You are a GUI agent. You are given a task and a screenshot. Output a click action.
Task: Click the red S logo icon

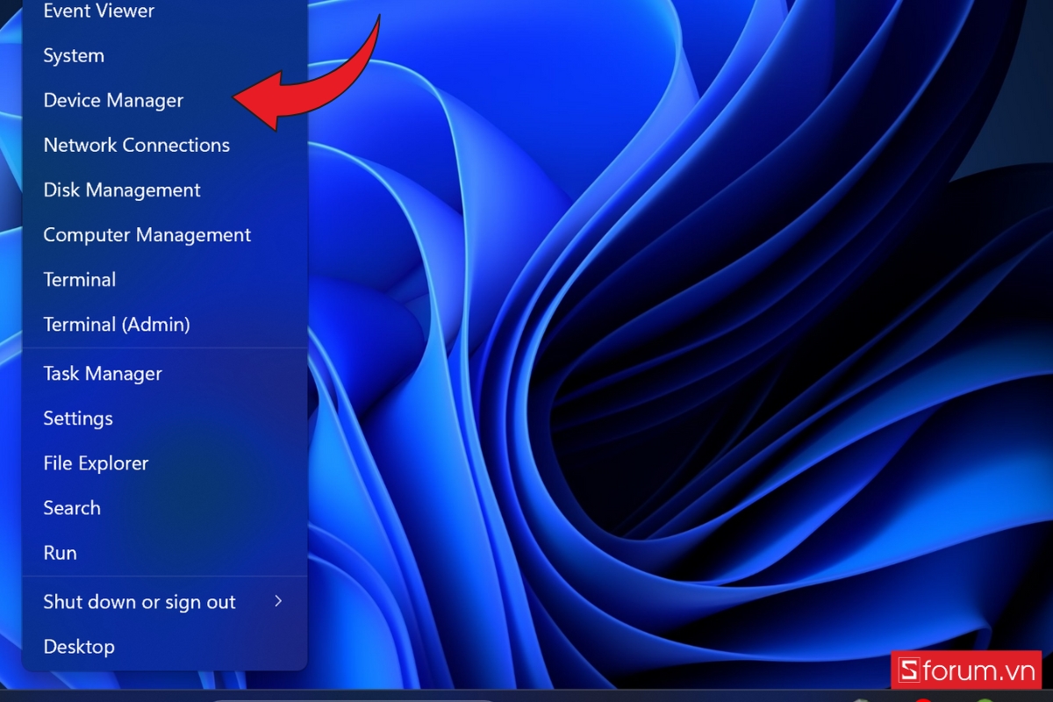[x=909, y=671]
